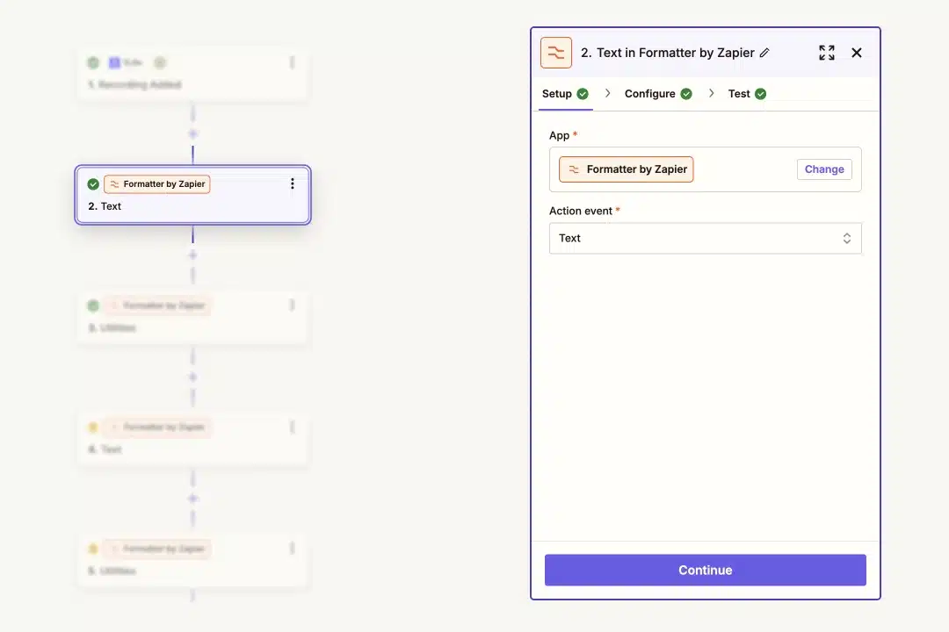
Task: Add a step between steps 3 and 4
Action: pos(192,377)
